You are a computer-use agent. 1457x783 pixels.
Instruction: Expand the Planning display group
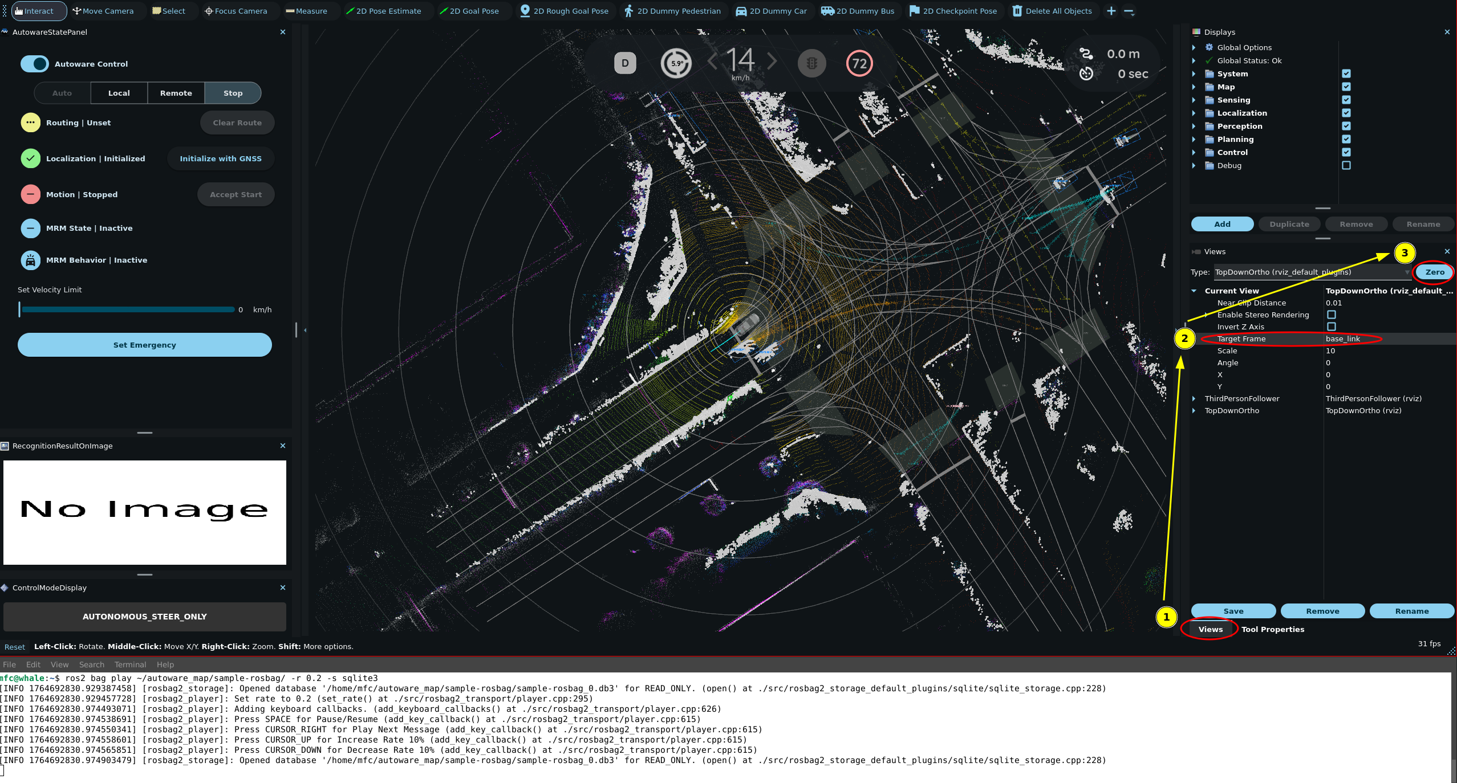coord(1194,139)
